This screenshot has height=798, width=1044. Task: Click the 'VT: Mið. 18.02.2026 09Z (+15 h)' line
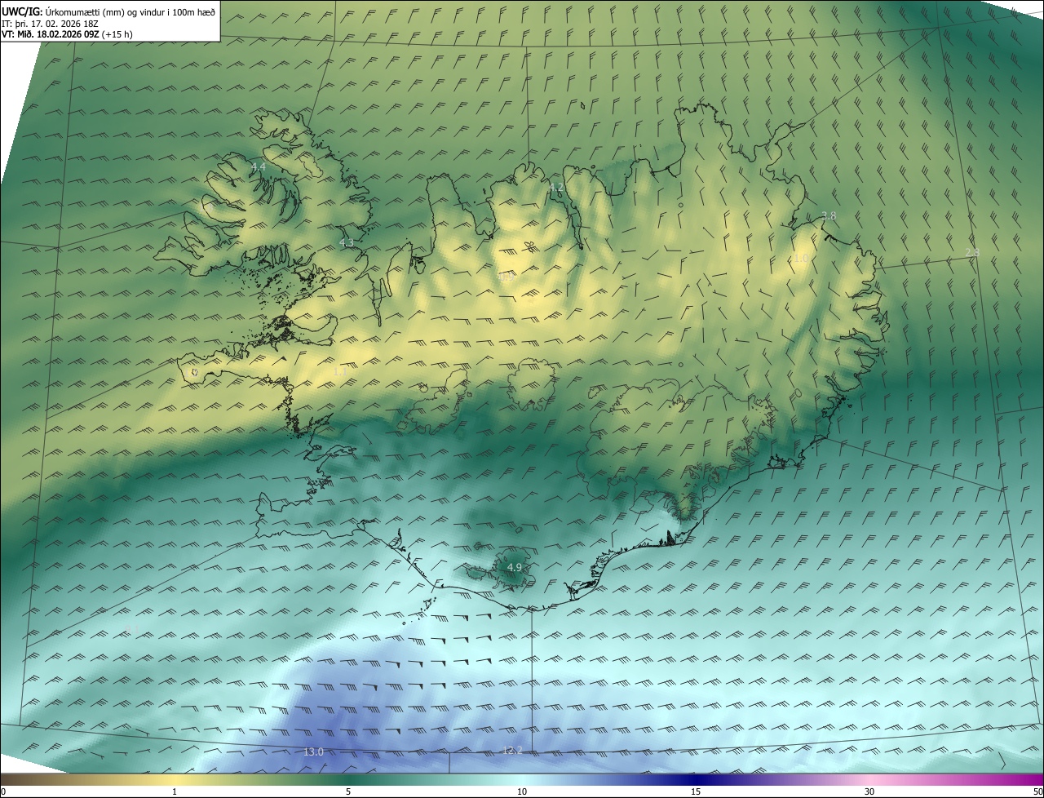67,34
